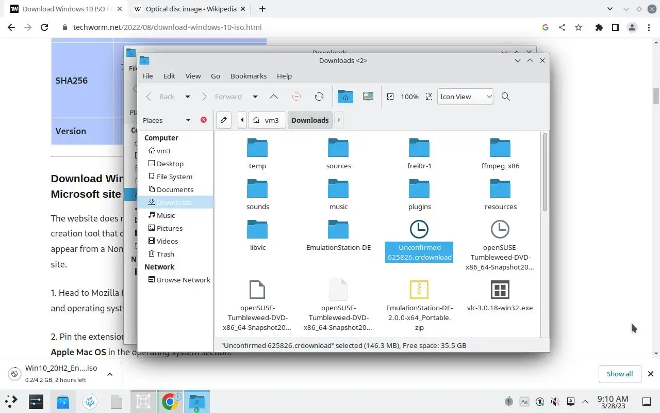Open Chrome from the taskbar

coord(170,401)
